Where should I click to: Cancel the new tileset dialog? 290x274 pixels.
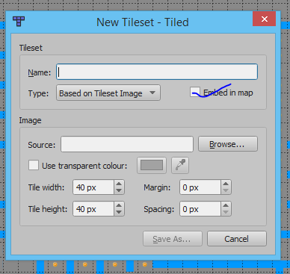237,239
